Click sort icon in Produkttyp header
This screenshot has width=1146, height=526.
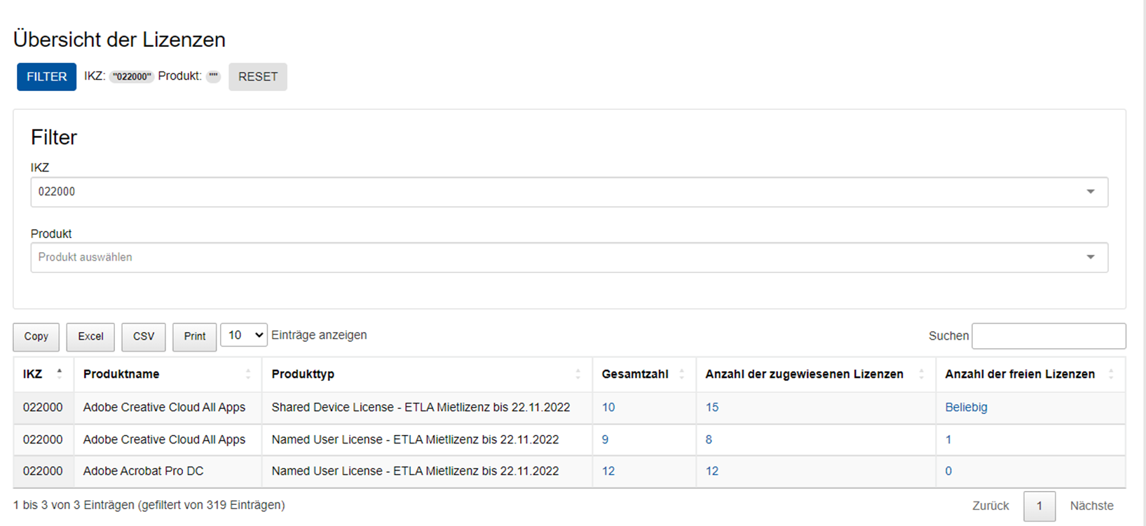coord(578,374)
